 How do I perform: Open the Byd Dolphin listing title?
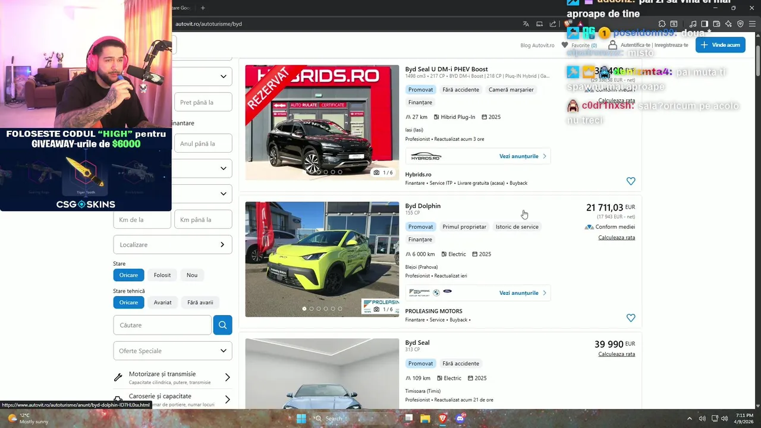coord(423,206)
